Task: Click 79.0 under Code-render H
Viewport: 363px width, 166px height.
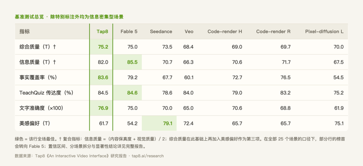Action: [x=237, y=93]
